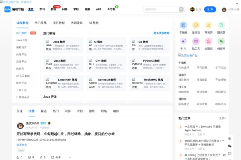Favorite the post with star icon
Viewport: 241px width, 160px height.
click(x=41, y=157)
